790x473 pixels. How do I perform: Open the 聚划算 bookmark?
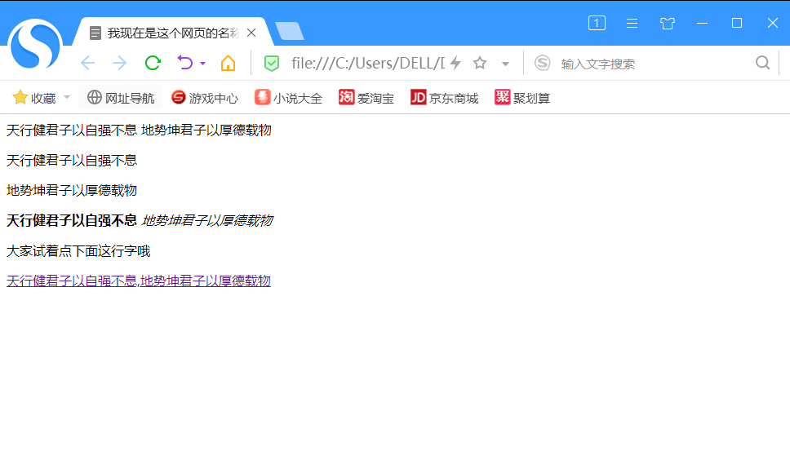pos(521,96)
